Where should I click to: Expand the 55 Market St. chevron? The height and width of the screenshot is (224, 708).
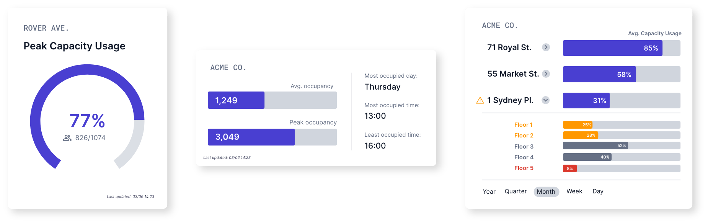(x=546, y=74)
